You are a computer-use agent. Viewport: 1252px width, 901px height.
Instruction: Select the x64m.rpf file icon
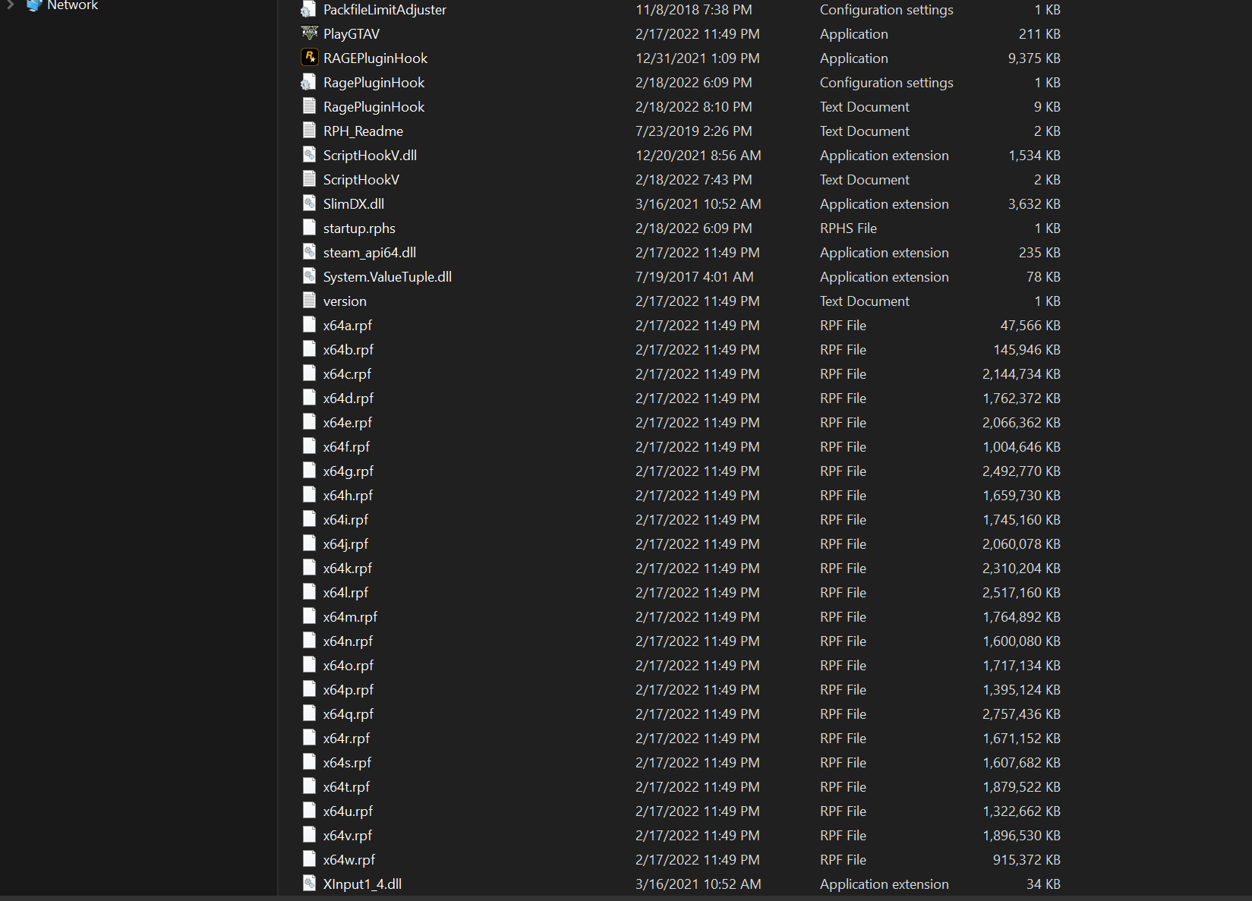click(x=309, y=616)
